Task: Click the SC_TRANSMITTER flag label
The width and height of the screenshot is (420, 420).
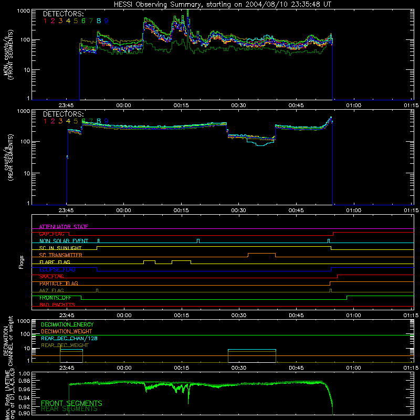Action: tap(60, 255)
